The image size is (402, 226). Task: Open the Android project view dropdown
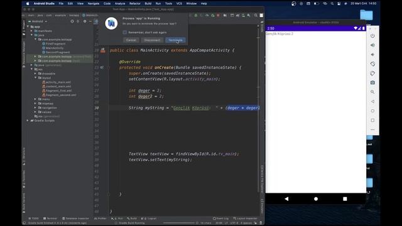click(38, 21)
